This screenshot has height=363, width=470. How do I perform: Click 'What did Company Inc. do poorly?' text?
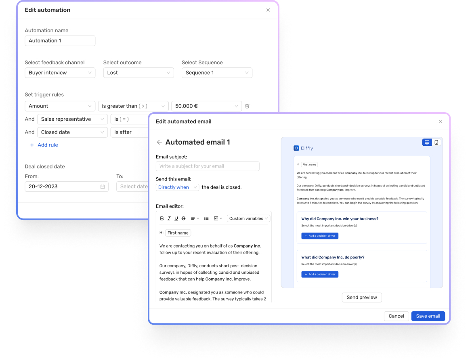333,257
